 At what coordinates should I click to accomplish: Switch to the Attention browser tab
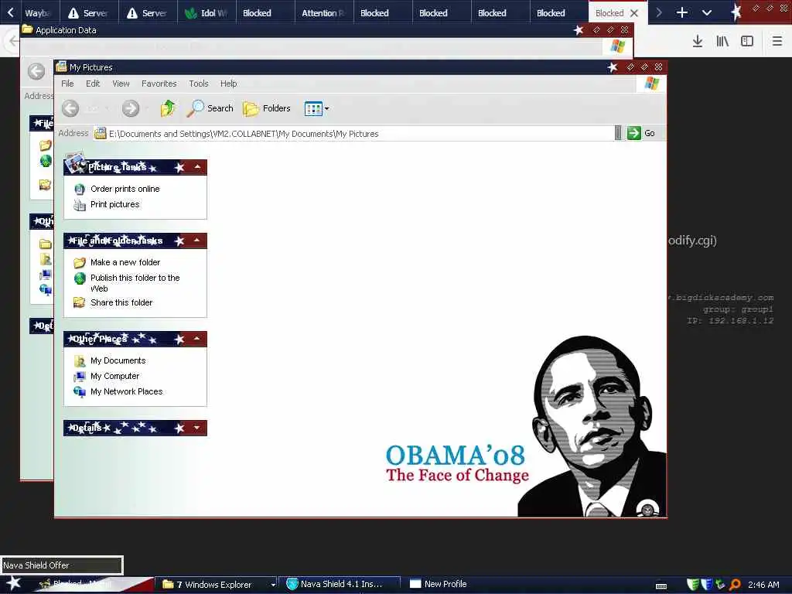pos(324,12)
